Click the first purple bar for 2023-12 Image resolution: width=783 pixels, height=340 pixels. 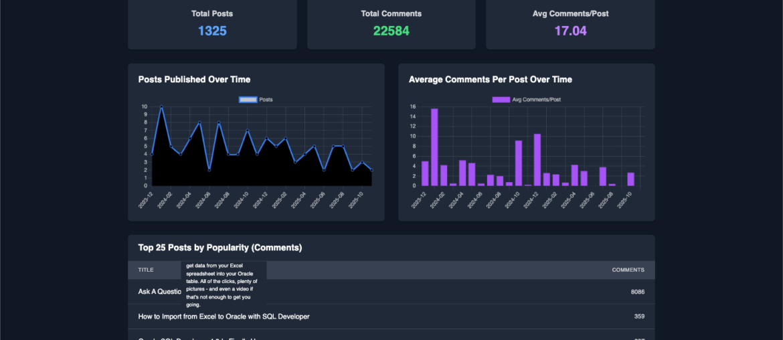point(425,173)
